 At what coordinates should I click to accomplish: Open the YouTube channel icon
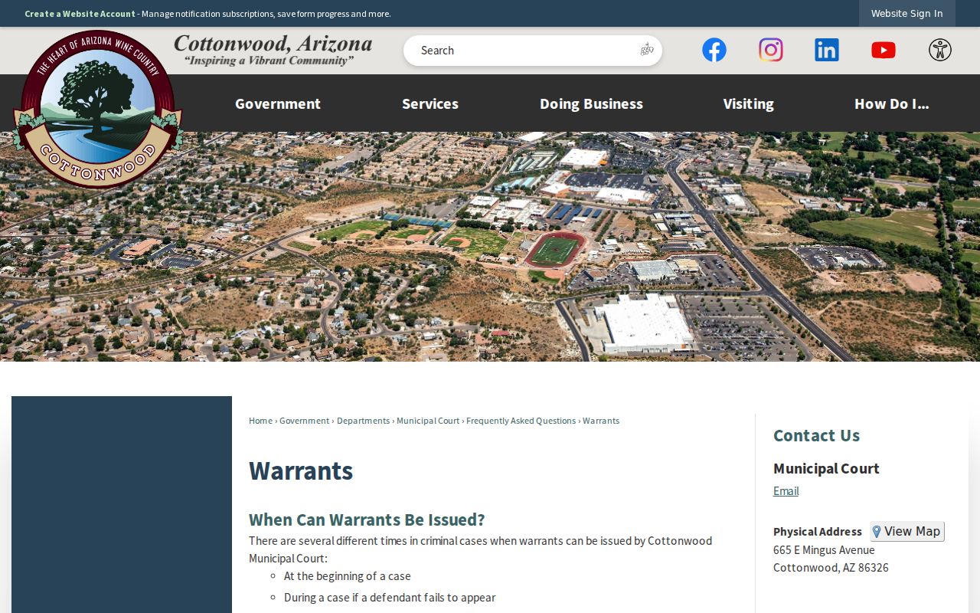(884, 50)
